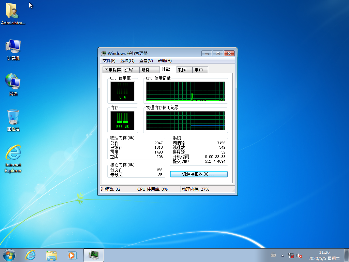
Task: Click the 提交(MB) value 512 / 4094
Action: point(215,161)
